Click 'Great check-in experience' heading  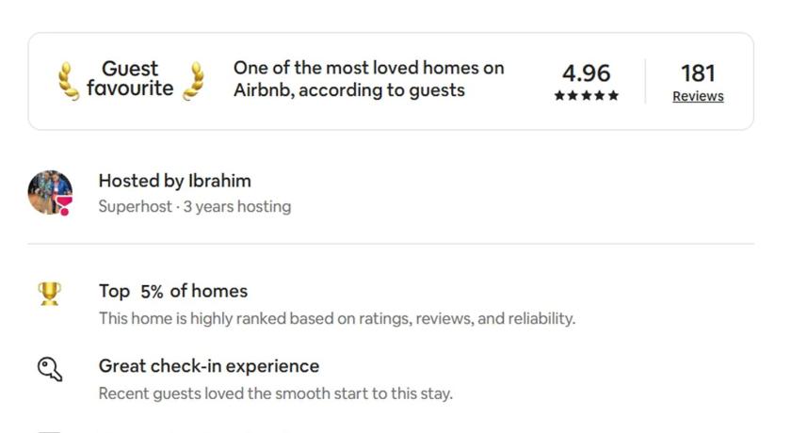pos(208,365)
